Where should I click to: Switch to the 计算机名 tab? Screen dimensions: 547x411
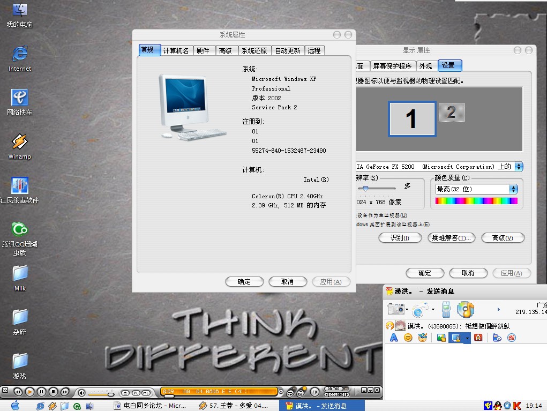176,50
